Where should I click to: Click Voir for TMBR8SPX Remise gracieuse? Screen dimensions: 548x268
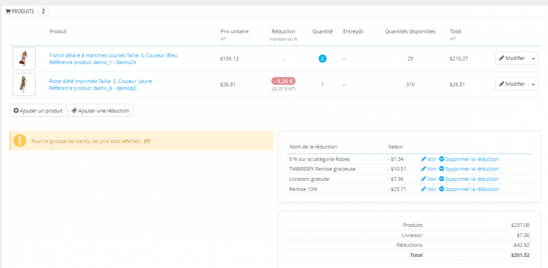(429, 169)
